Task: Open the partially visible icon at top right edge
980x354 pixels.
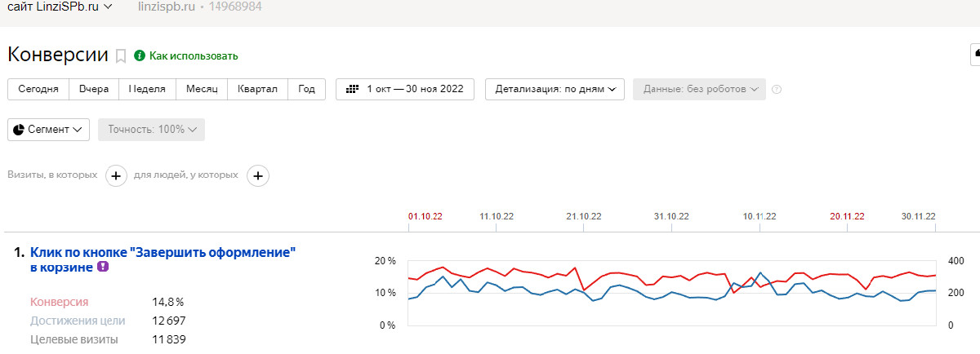Action: 975,55
